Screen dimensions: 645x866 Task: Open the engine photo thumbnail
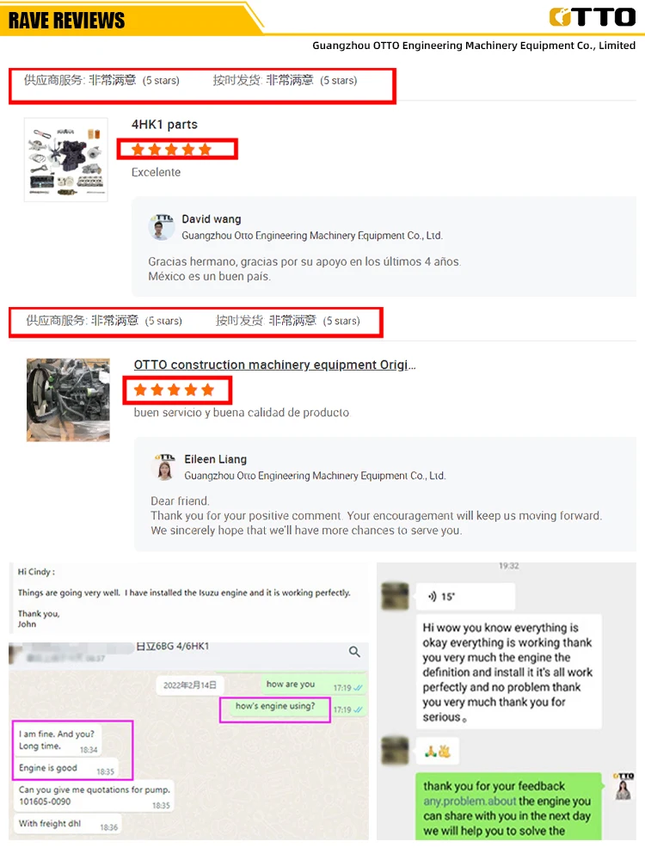[68, 400]
